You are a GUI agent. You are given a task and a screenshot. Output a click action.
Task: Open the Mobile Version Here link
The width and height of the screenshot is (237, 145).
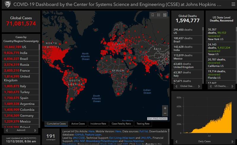coord(118,131)
